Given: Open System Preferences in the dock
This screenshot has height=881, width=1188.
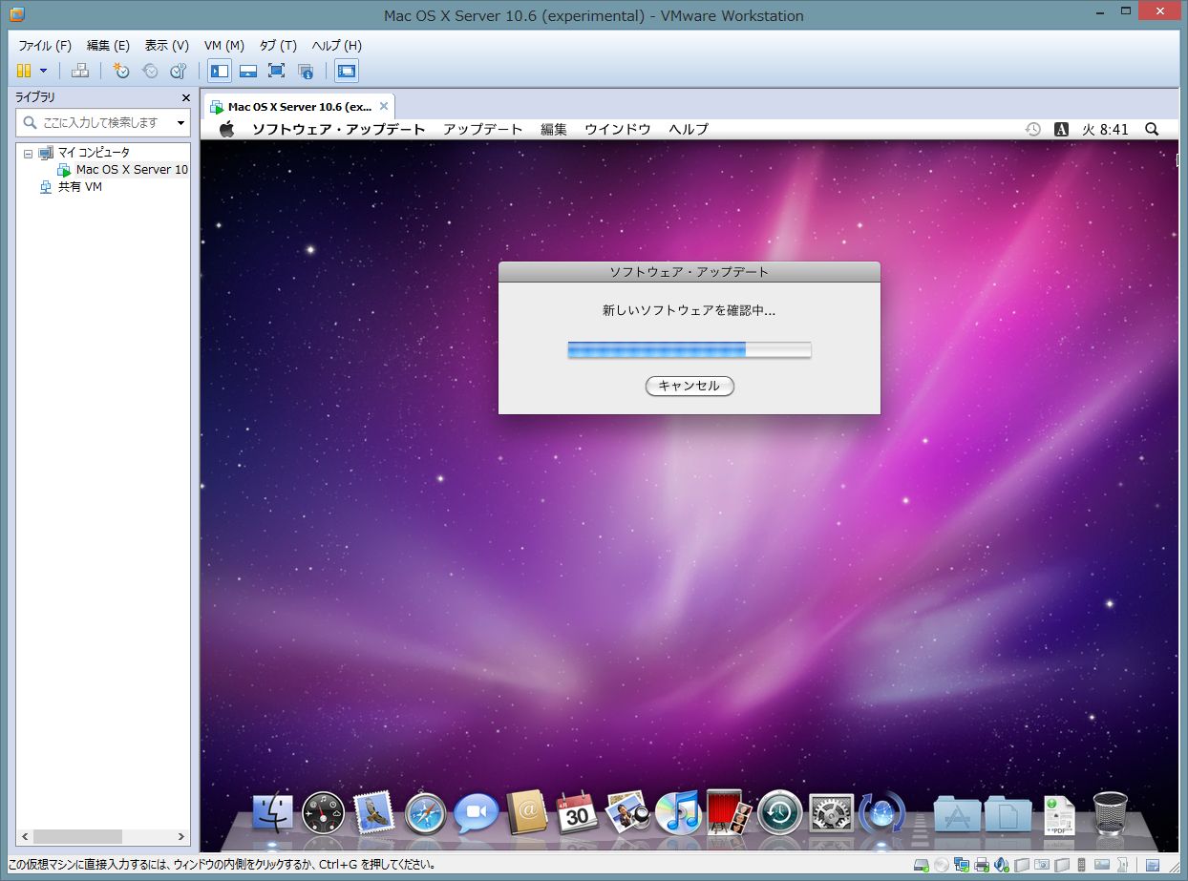Looking at the screenshot, I should [831, 813].
